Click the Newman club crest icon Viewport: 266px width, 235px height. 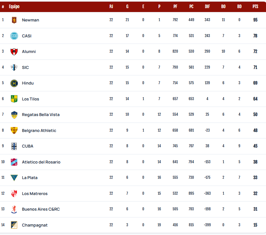click(14, 20)
